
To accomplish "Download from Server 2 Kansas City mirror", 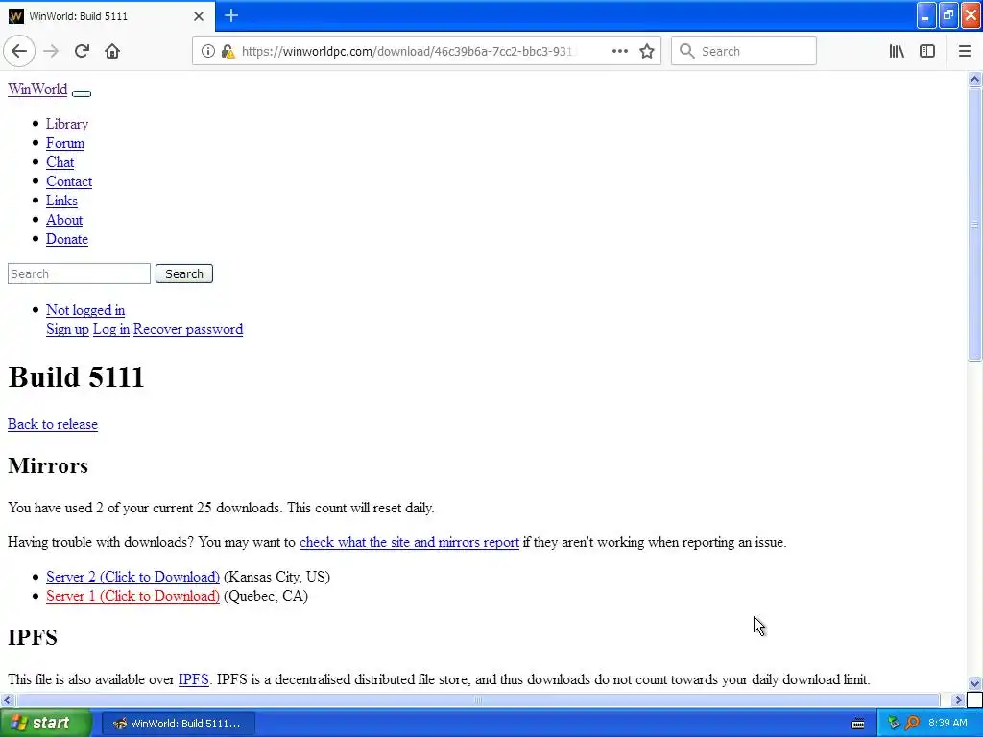I will pyautogui.click(x=132, y=577).
